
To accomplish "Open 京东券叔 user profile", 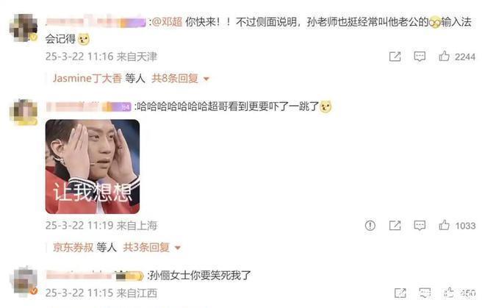I will (x=73, y=247).
